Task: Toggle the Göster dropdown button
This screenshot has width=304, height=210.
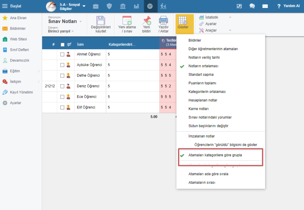Action: (x=185, y=24)
